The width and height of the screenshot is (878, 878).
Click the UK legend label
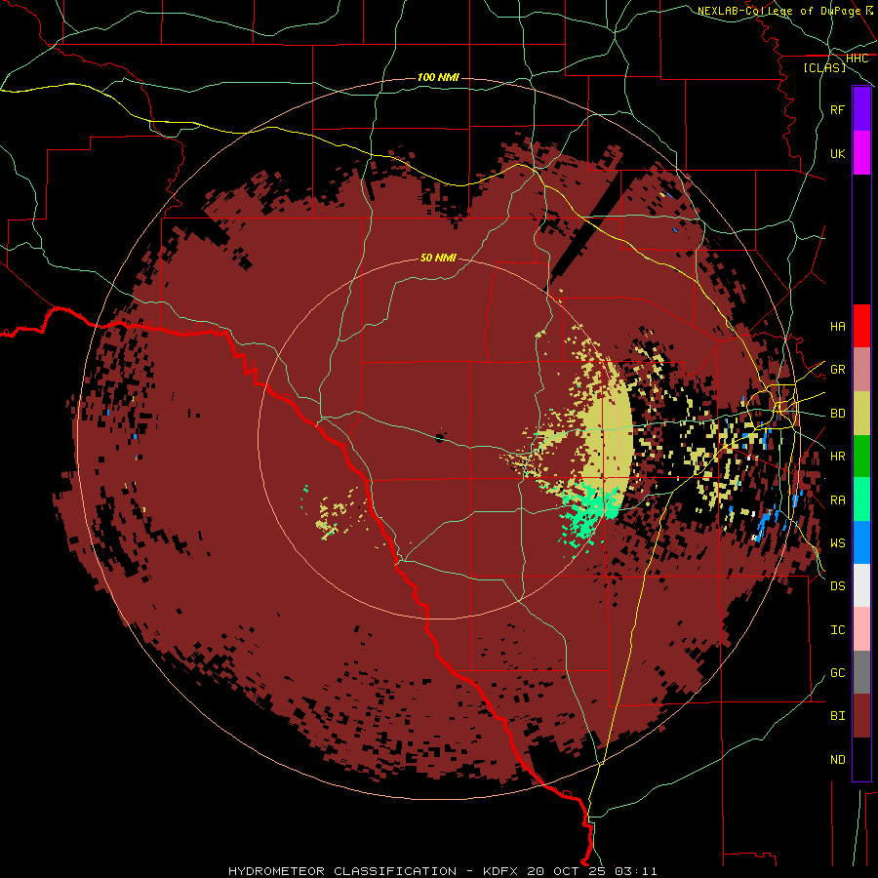pos(837,153)
